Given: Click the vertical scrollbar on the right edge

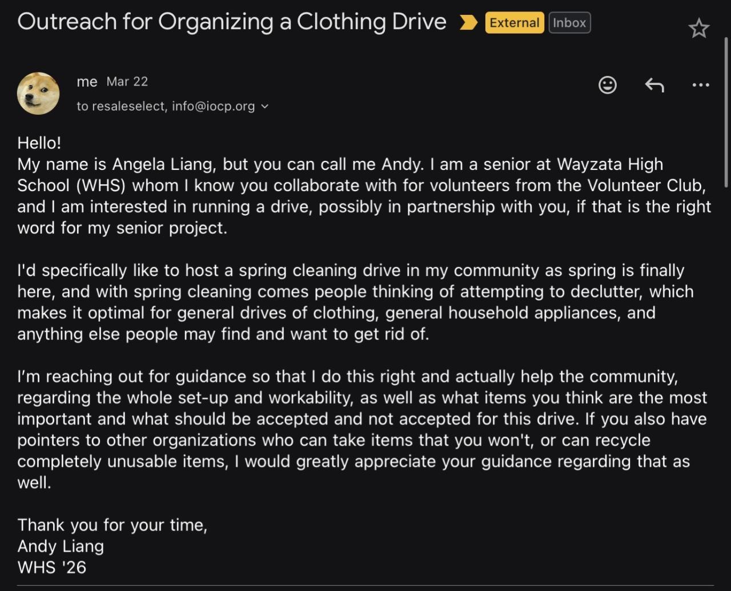Looking at the screenshot, I should coord(726,114).
